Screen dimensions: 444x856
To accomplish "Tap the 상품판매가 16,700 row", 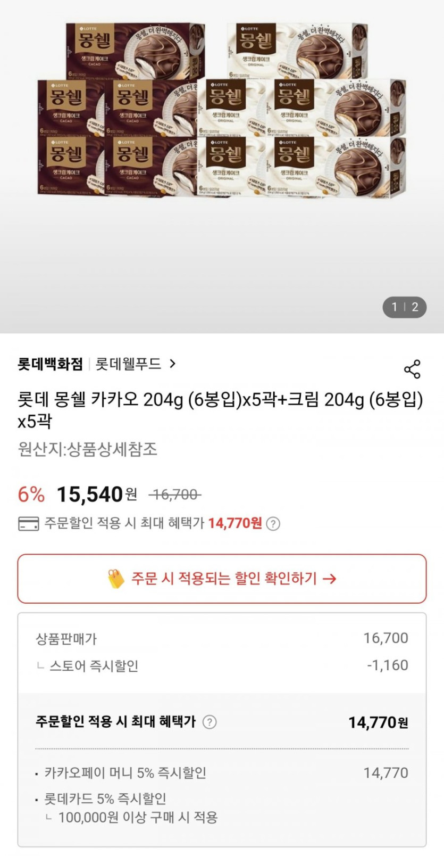I will coord(222,638).
